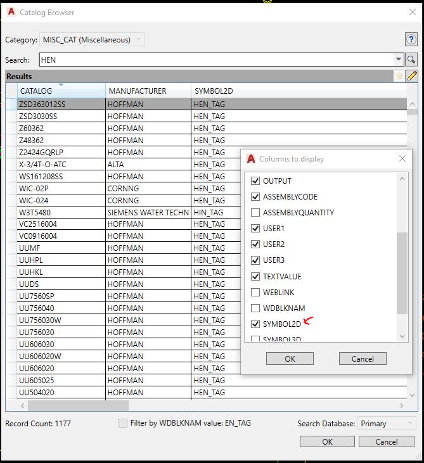Select the UU605025 catalog entry

point(61,380)
